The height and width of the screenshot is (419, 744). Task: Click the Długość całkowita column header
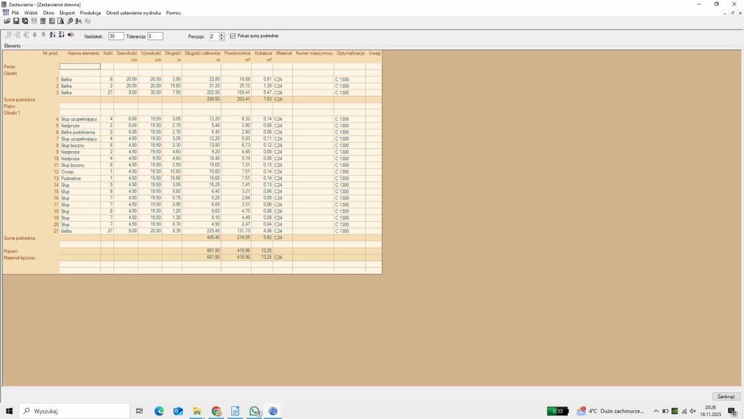coord(202,53)
